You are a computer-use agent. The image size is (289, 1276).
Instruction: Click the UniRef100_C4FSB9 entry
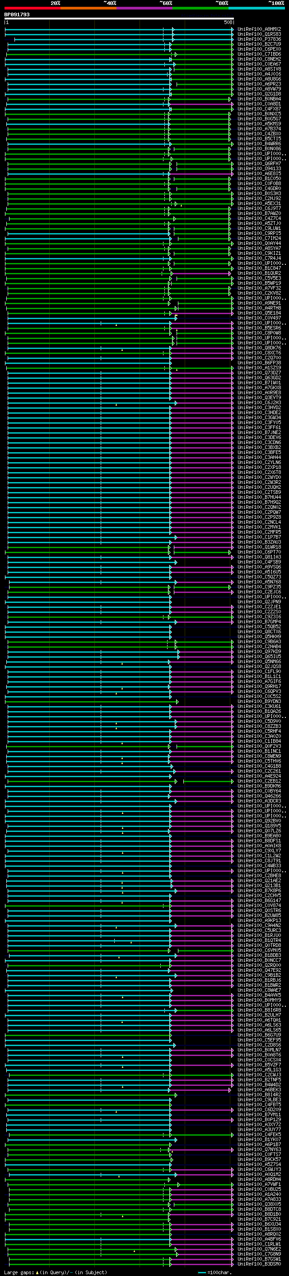[259, 562]
